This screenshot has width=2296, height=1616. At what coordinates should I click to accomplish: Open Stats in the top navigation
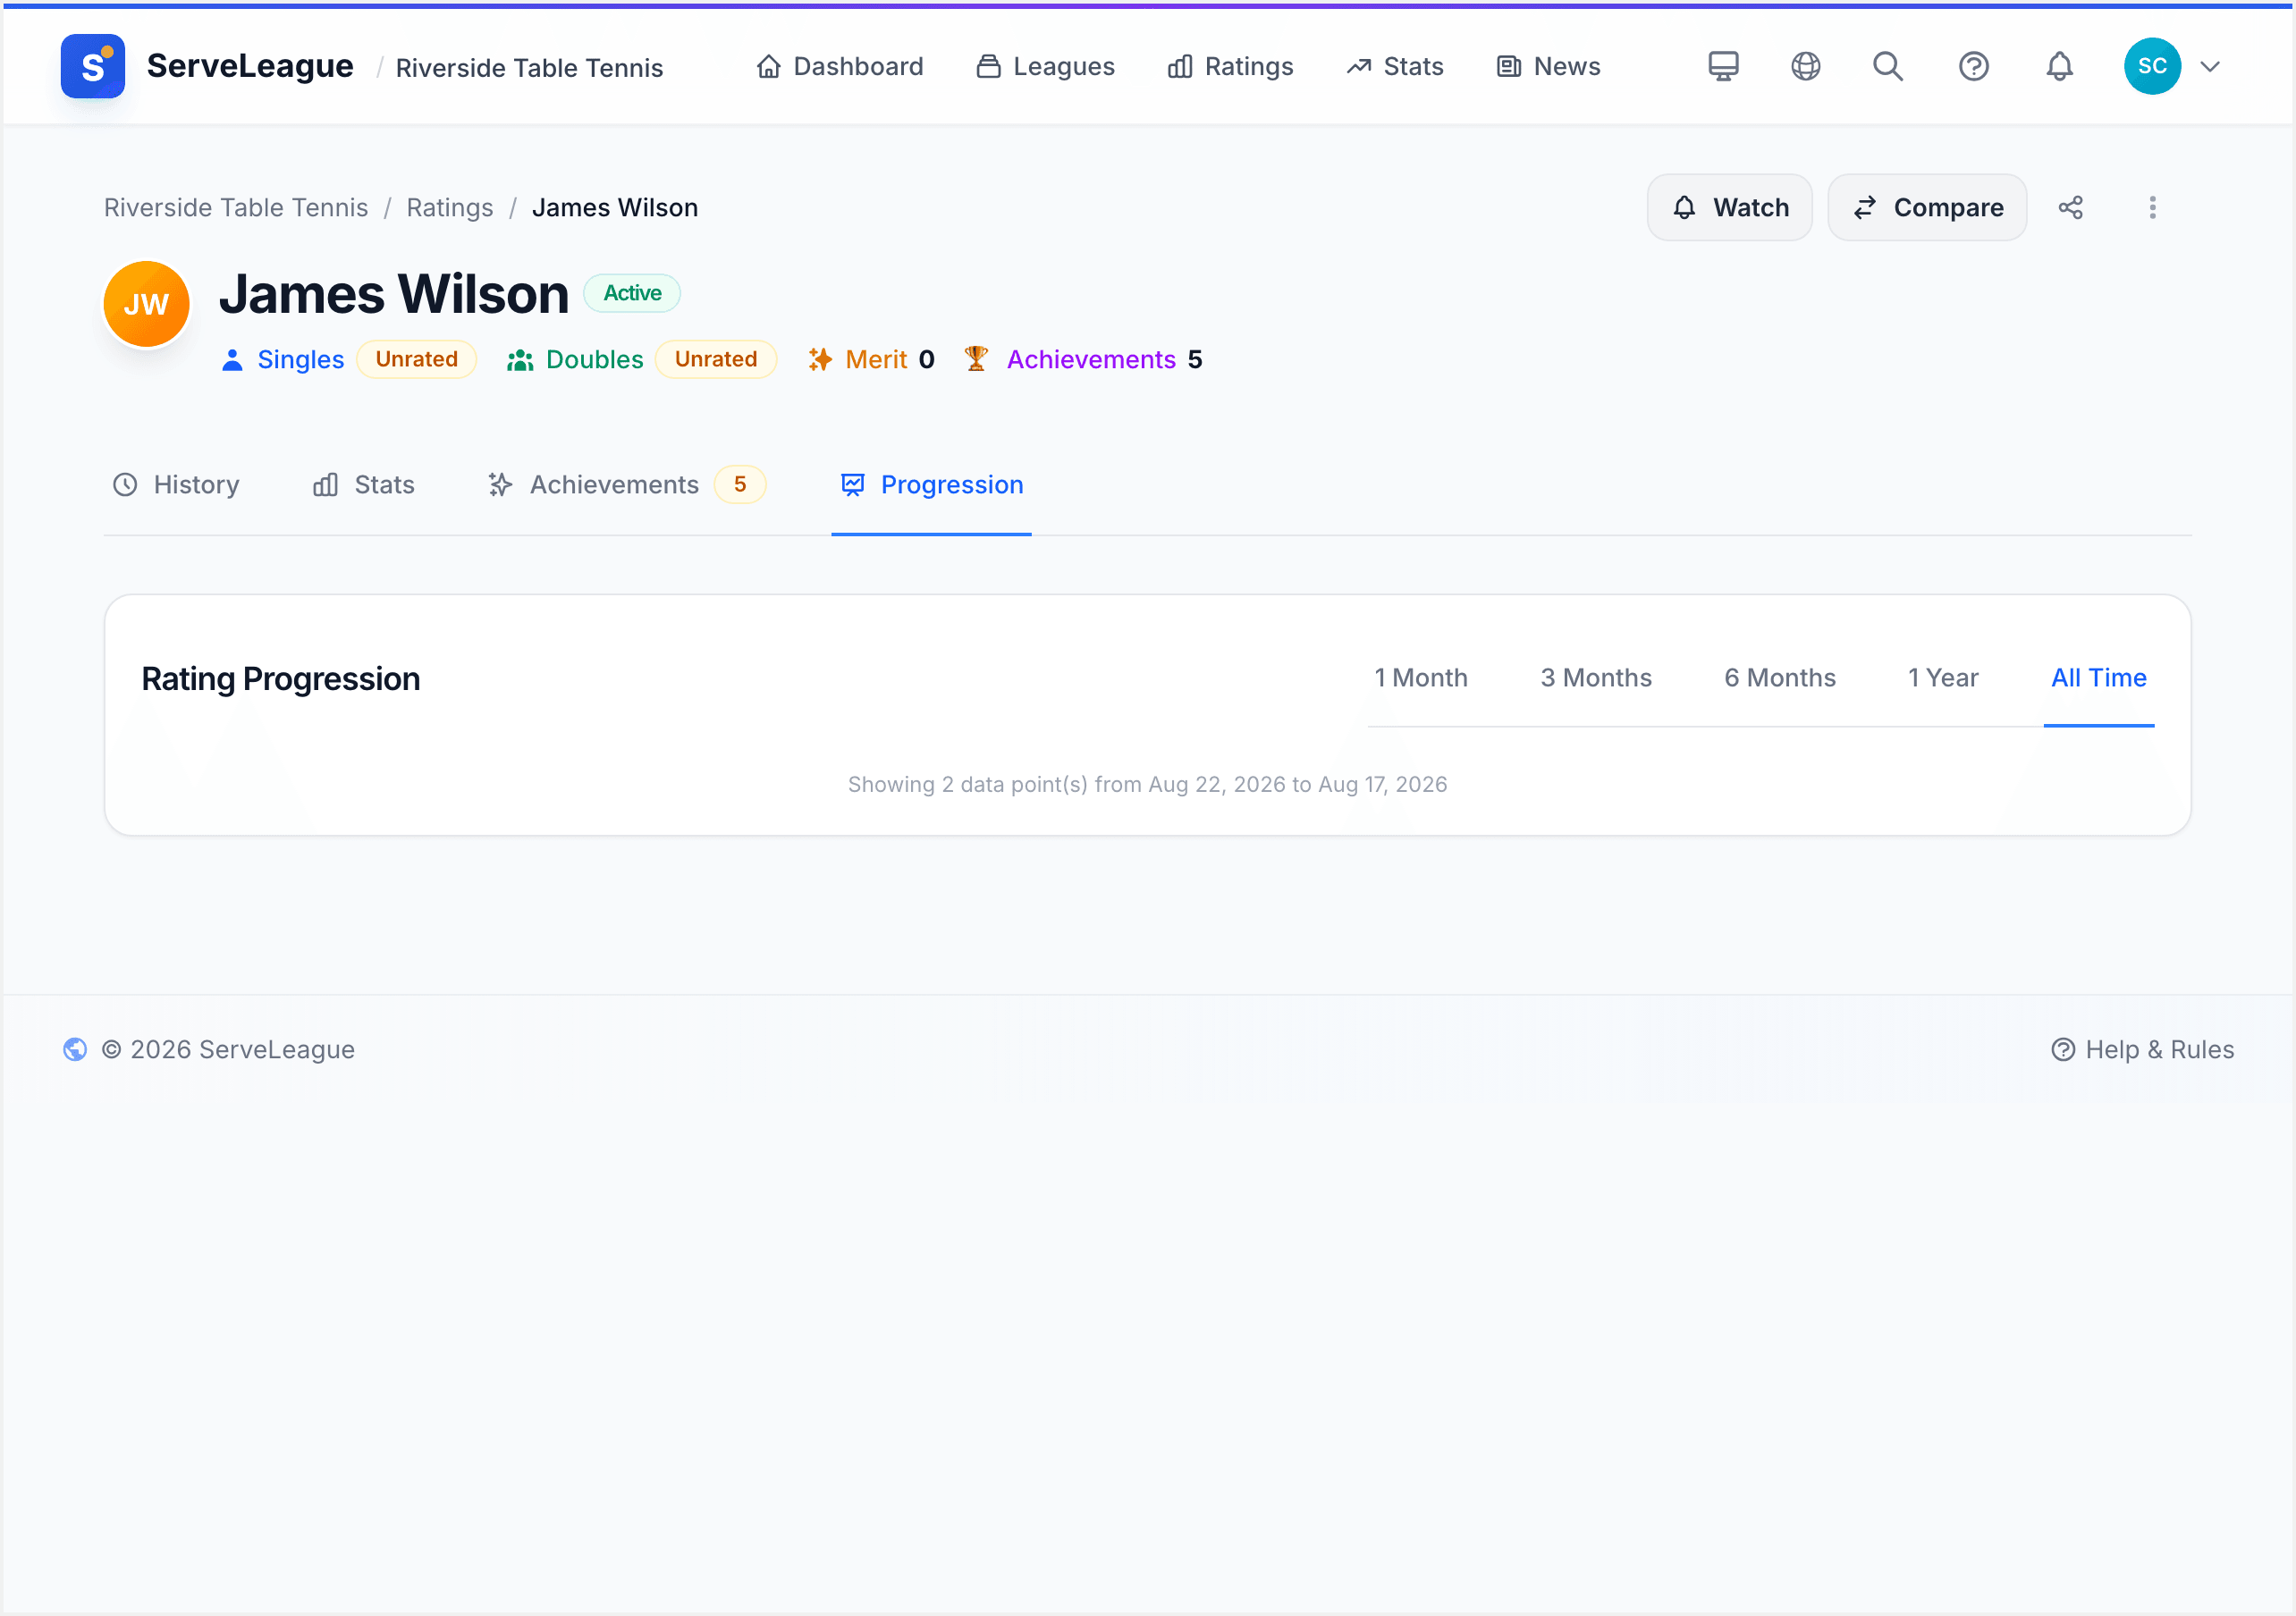(x=1394, y=66)
